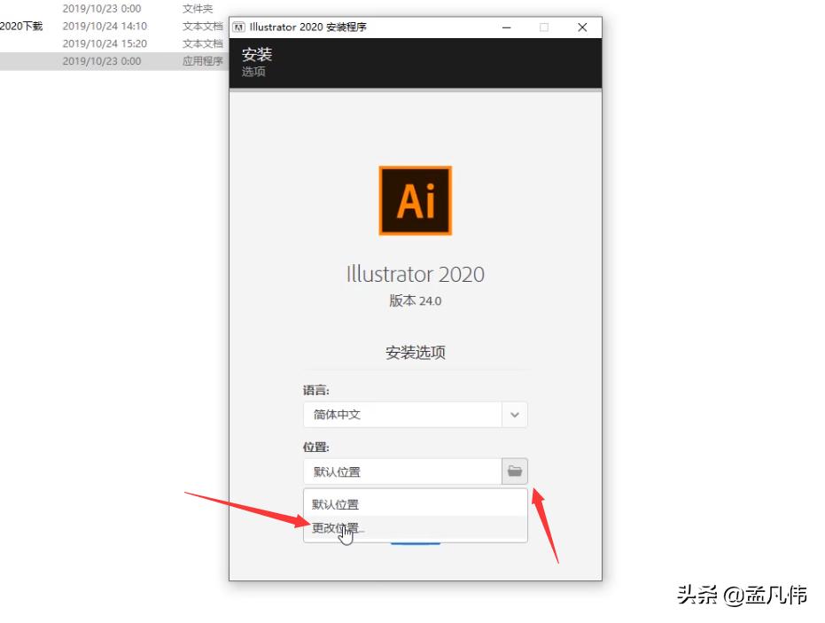Expand the language dropdown chevron
825x623 pixels.
tap(515, 415)
